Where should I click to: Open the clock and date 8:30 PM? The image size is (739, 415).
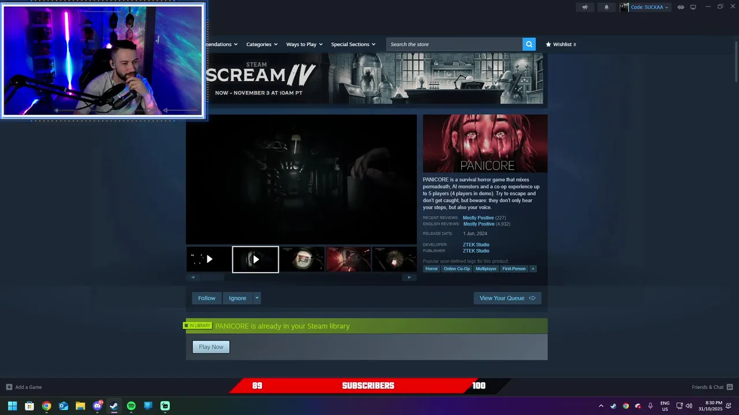click(x=710, y=406)
